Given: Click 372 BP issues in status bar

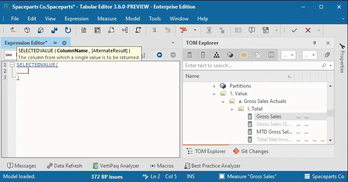Looking at the screenshot, I should (x=107, y=176).
